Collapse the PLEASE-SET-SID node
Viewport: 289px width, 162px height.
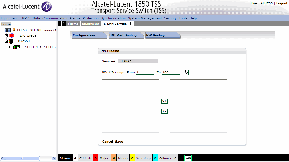click(2, 30)
